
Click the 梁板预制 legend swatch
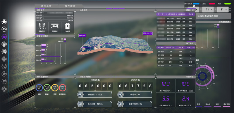point(226,107)
